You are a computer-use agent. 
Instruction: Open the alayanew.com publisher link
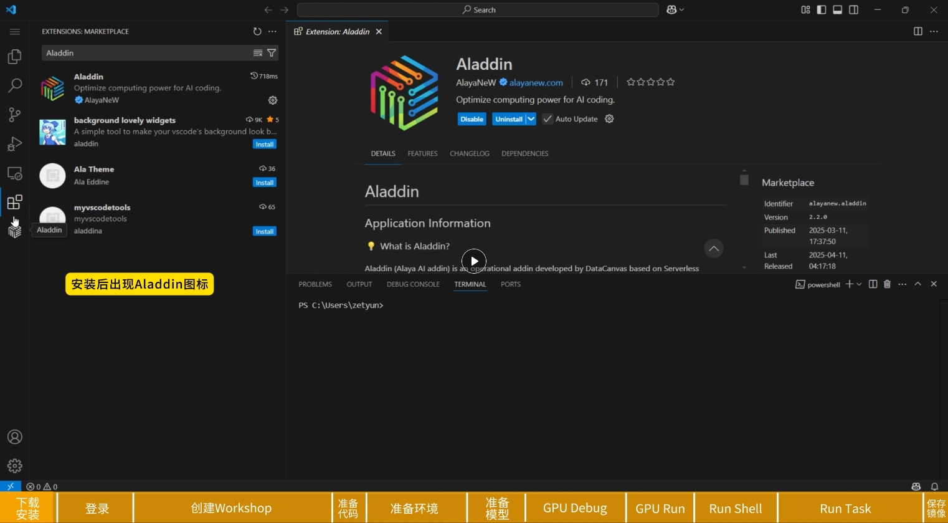pyautogui.click(x=536, y=82)
